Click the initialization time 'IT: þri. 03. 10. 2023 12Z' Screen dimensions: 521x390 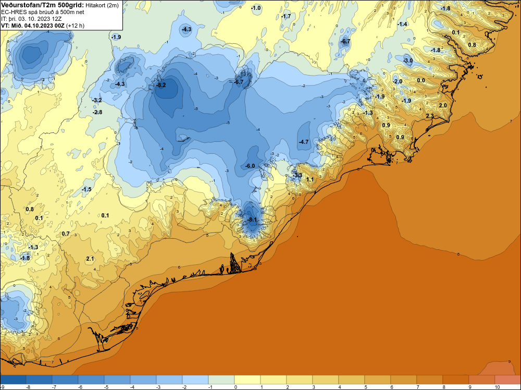click(31, 19)
